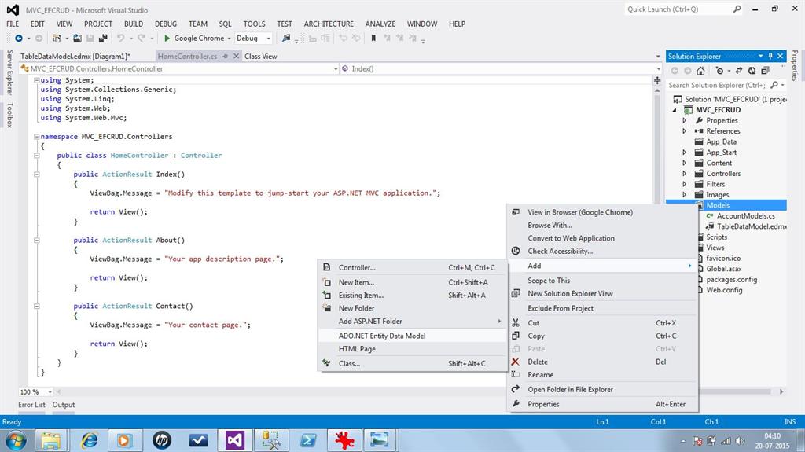Collapse the namespace outlining toggle
The width and height of the screenshot is (805, 452).
click(37, 137)
